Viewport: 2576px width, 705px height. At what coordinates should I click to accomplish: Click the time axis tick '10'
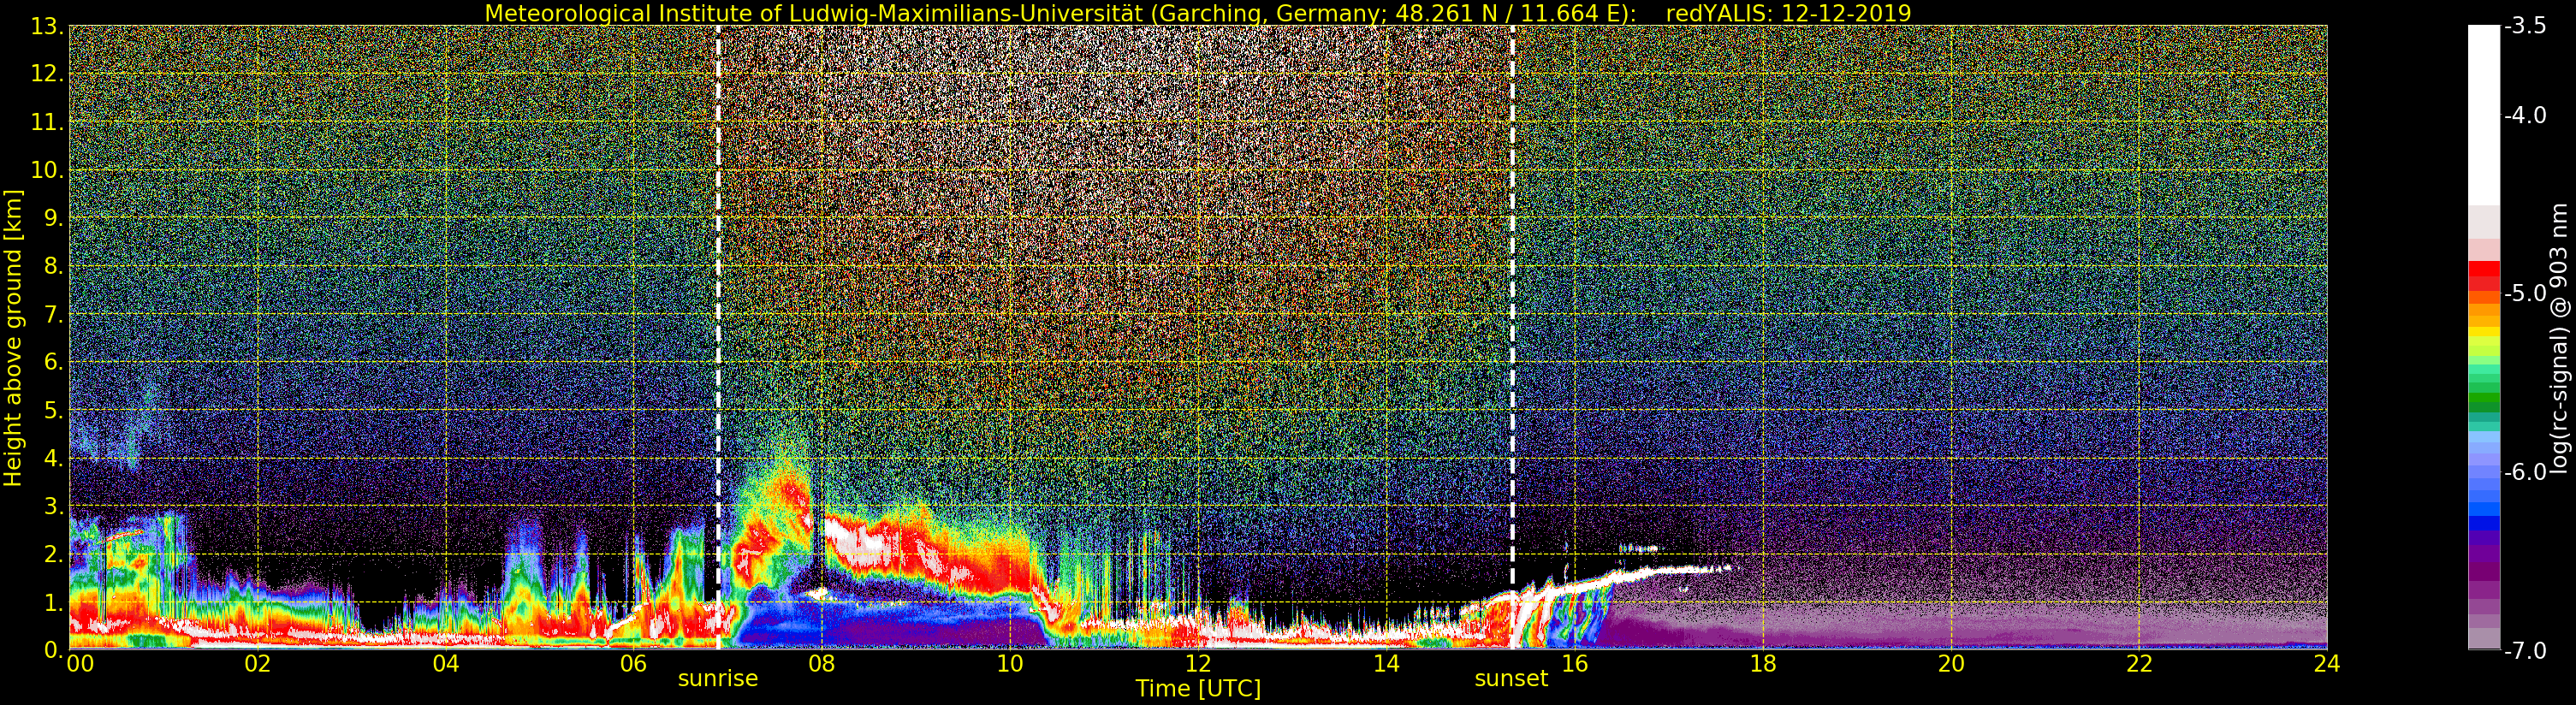click(1010, 664)
